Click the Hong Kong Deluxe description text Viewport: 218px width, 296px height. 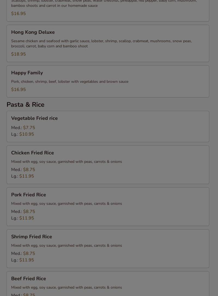tap(101, 44)
